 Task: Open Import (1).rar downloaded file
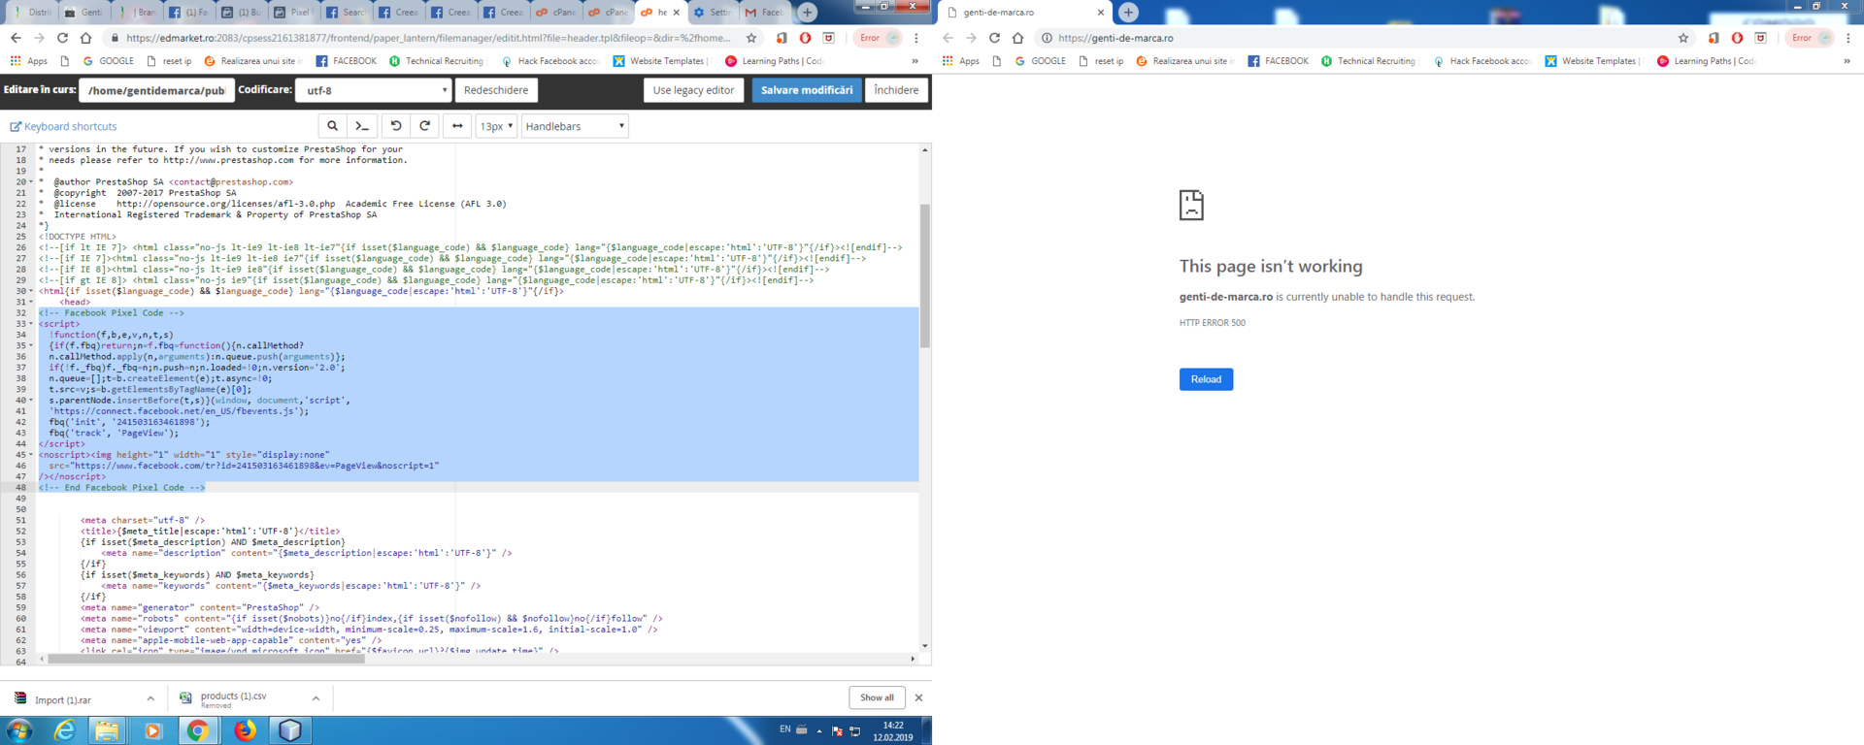[x=63, y=699]
